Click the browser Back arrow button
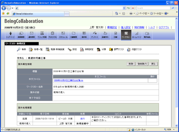 [4, 8]
